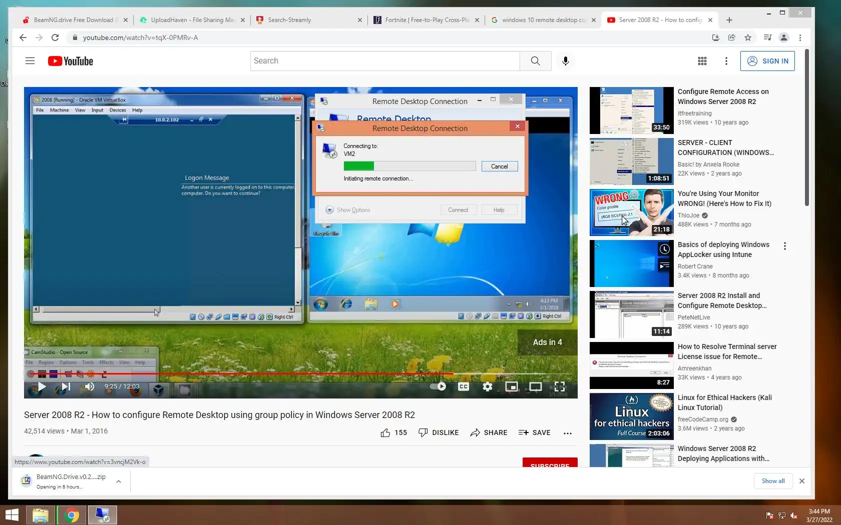Save the video to a playlist
The image size is (841, 525).
(x=535, y=432)
